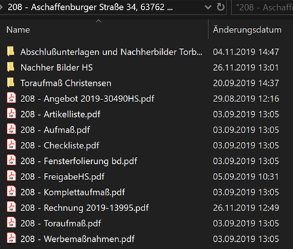Screen dimensions: 293x249
Task: Sort by the Name column header
Action: [18, 30]
